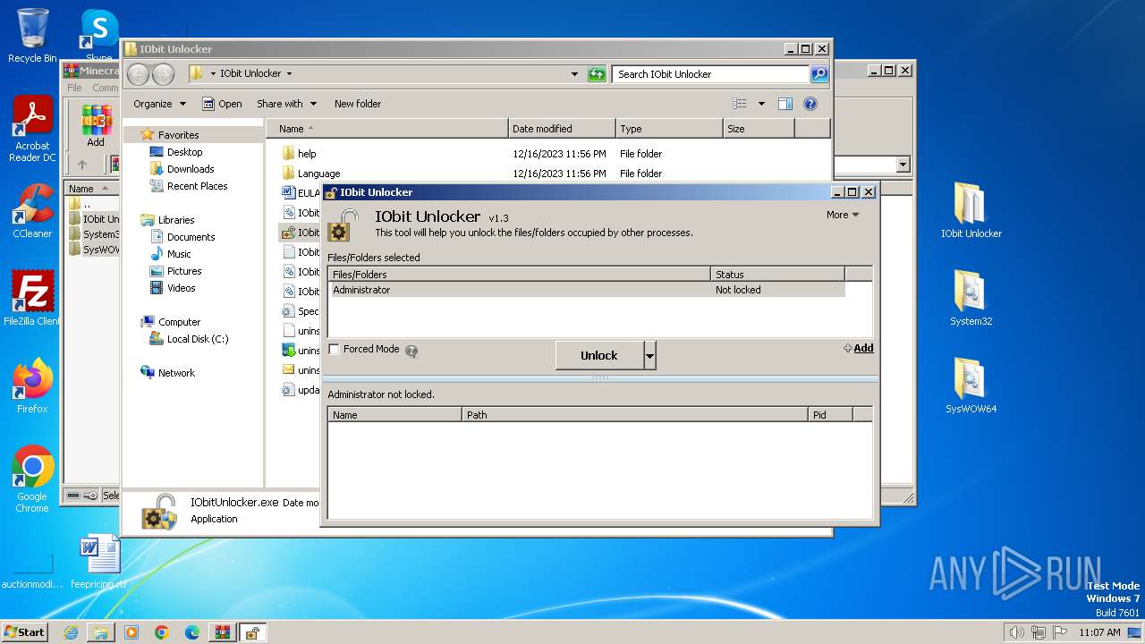This screenshot has width=1145, height=644.
Task: Enable the Forced Mode checkbox
Action: pyautogui.click(x=335, y=349)
